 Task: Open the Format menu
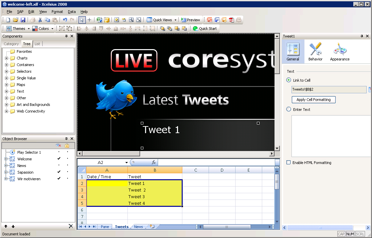coord(57,12)
